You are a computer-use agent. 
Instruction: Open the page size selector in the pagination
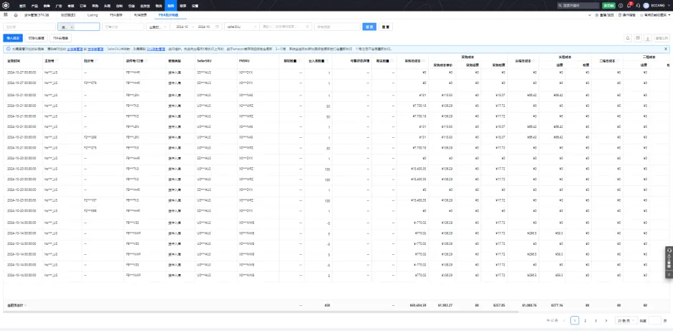626,320
